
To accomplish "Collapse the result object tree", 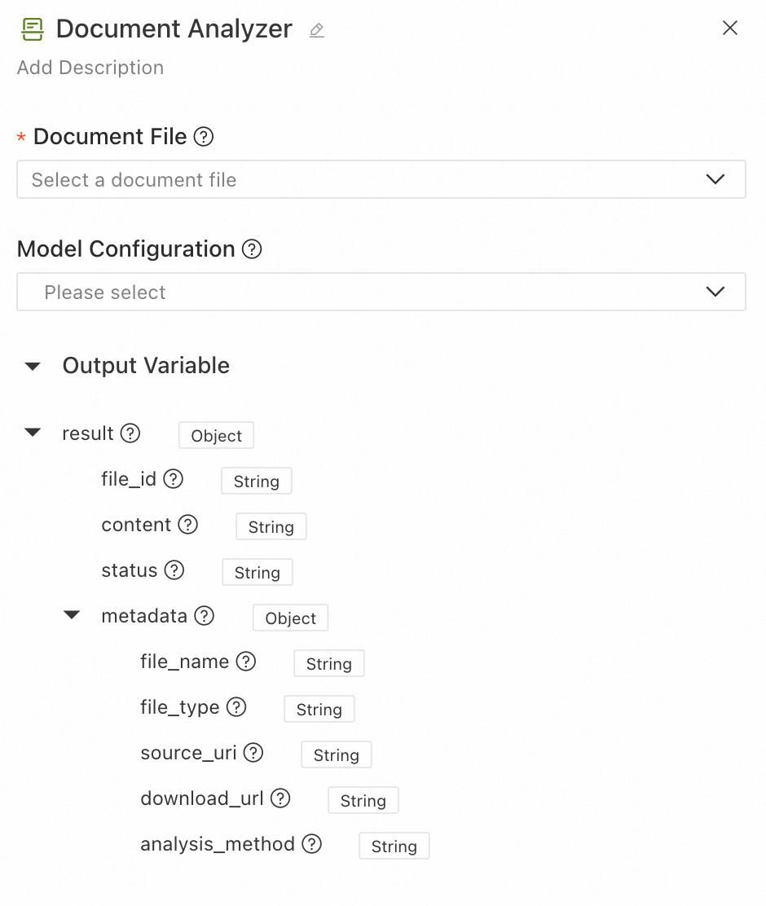I will point(33,433).
